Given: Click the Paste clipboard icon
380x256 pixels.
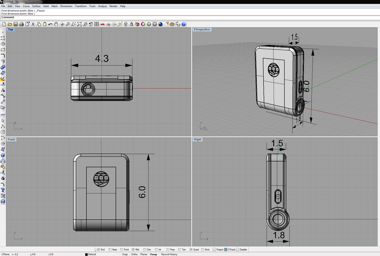Looking at the screenshot, I should (x=45, y=24).
